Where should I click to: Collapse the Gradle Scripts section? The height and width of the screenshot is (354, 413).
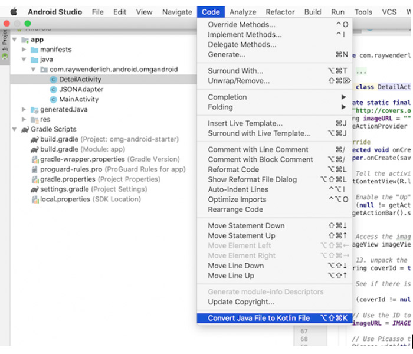pos(14,129)
